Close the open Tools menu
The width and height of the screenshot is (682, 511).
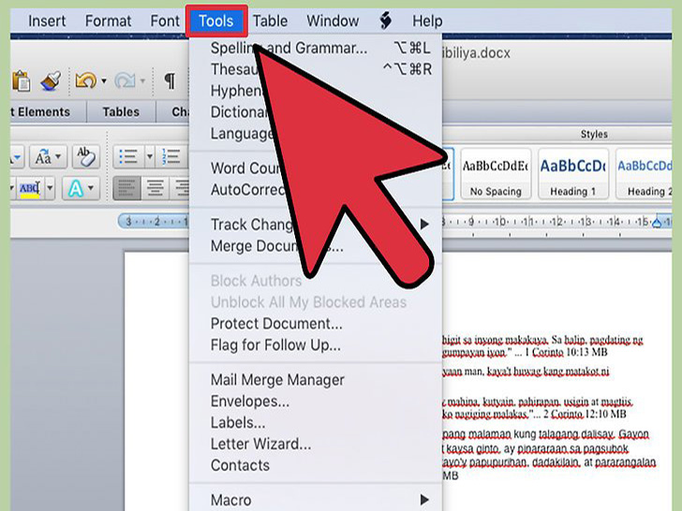[x=216, y=21]
